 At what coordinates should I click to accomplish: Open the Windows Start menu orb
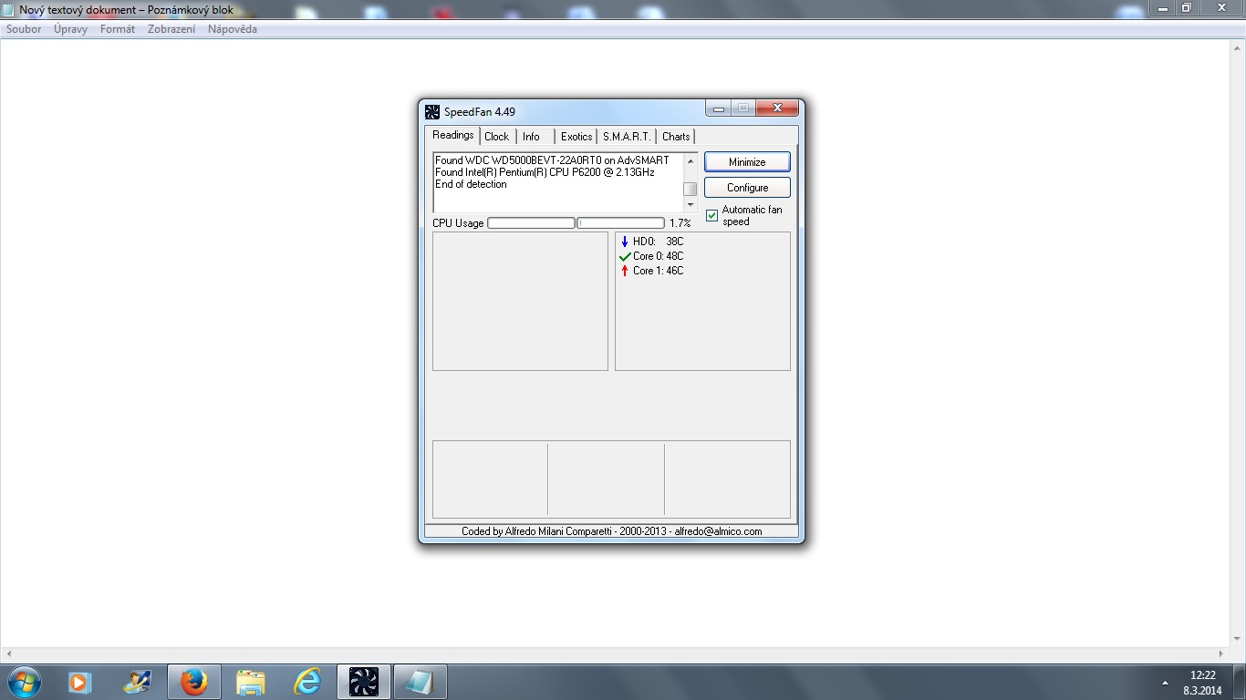(24, 682)
